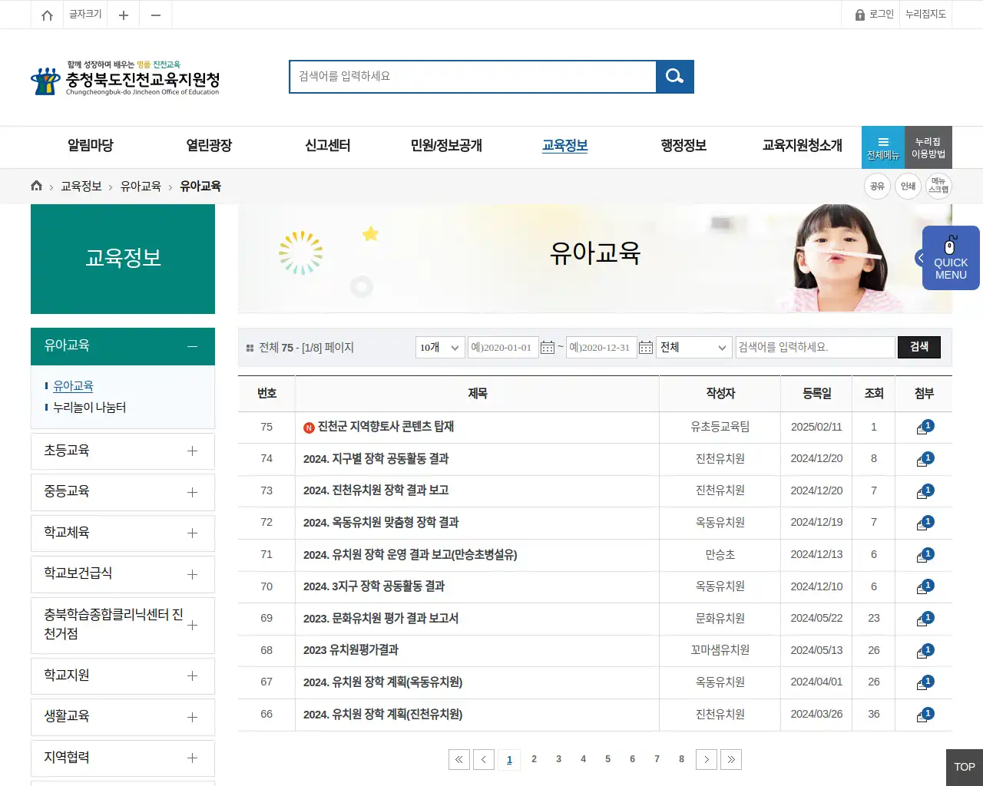Go to previous page arrow

coord(484,759)
